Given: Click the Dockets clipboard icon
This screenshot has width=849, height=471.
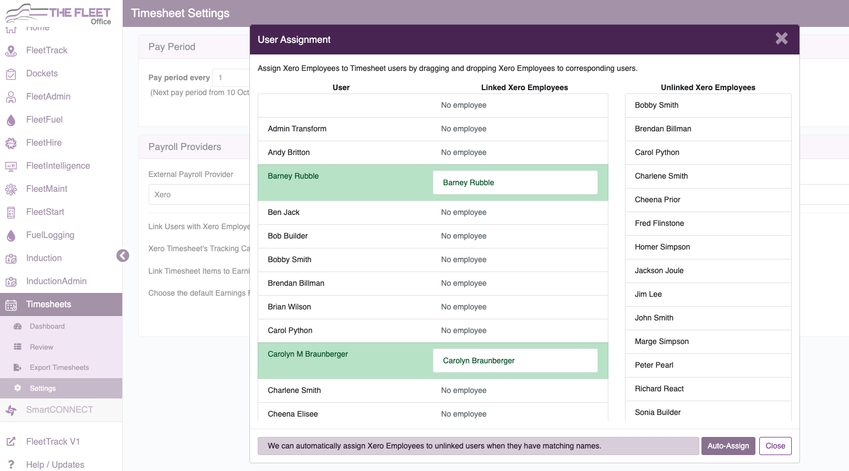Looking at the screenshot, I should pos(12,73).
